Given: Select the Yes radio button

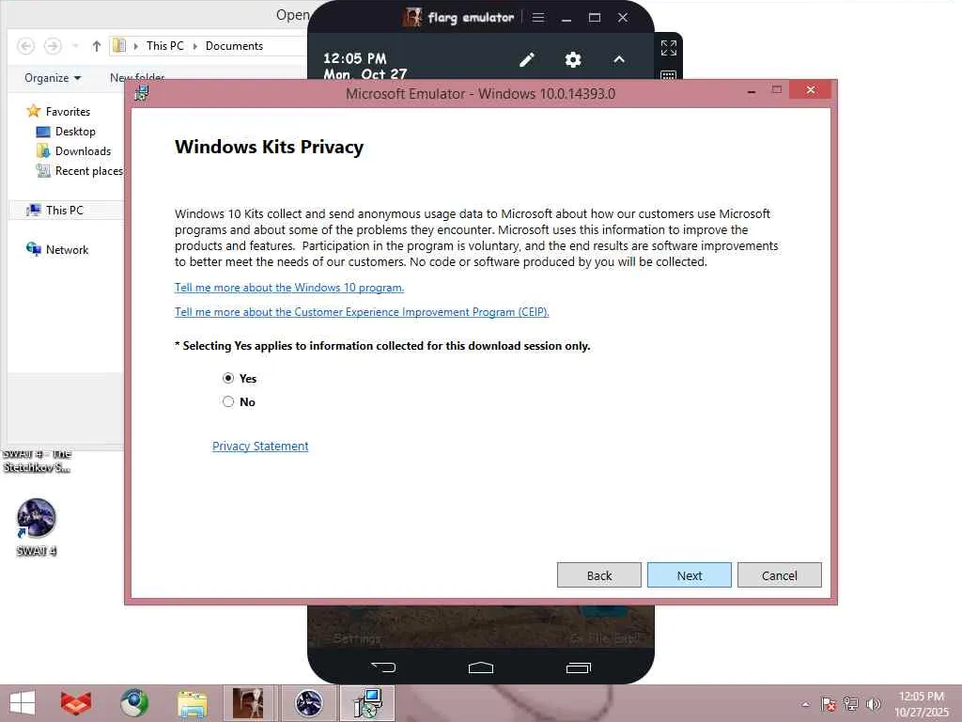Looking at the screenshot, I should [x=228, y=378].
